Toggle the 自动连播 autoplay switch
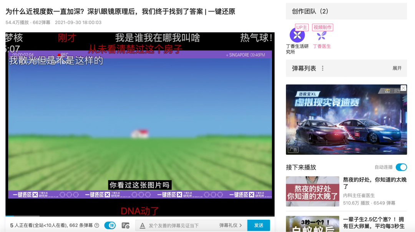This screenshot has width=415, height=232. 401,167
